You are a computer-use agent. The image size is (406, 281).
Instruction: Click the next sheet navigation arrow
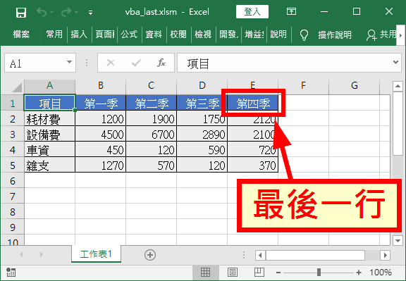click(41, 255)
